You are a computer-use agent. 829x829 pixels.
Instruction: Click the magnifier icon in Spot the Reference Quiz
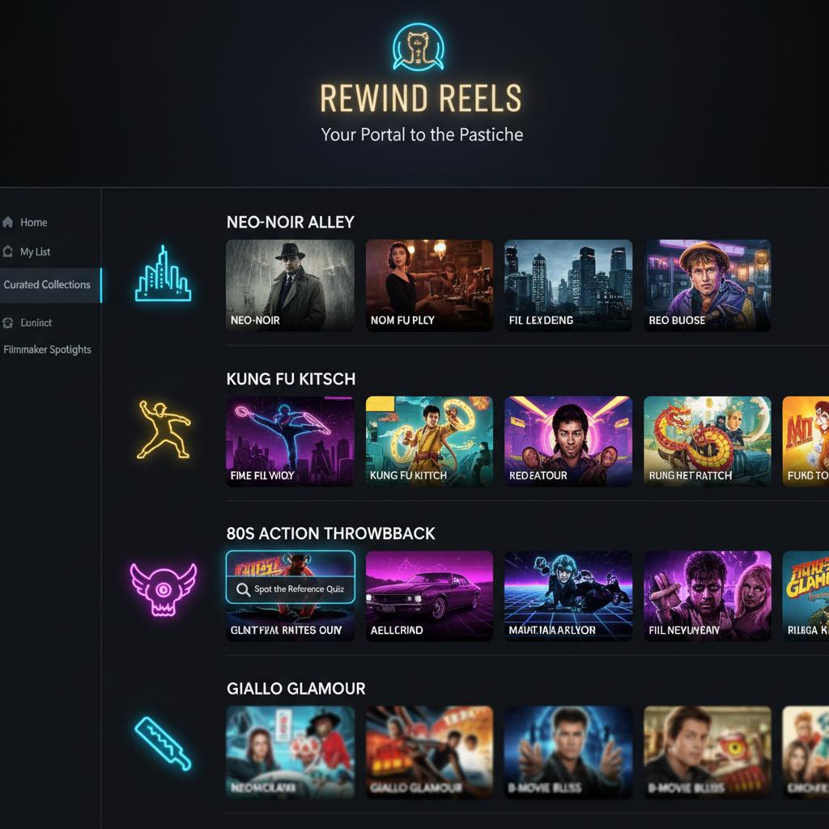pyautogui.click(x=243, y=589)
